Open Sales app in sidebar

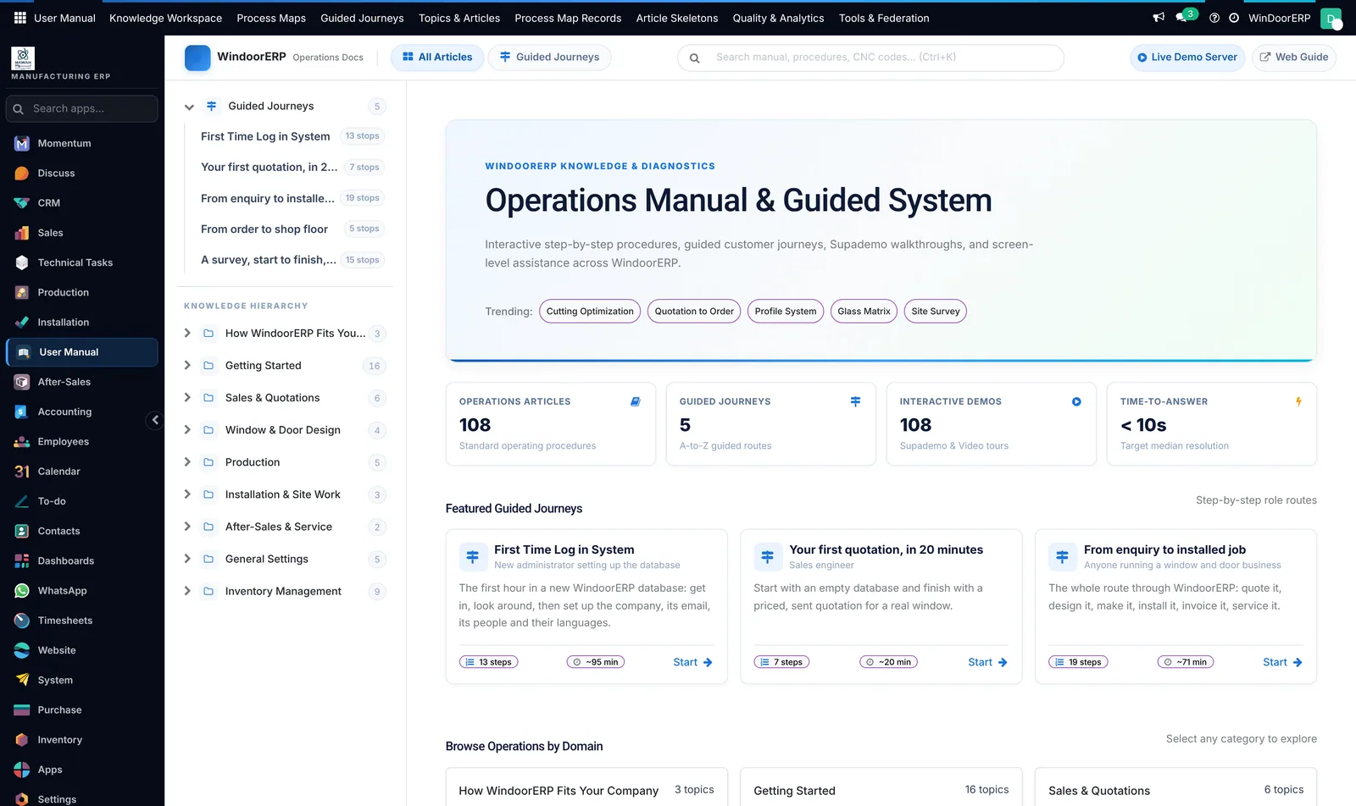(x=81, y=233)
